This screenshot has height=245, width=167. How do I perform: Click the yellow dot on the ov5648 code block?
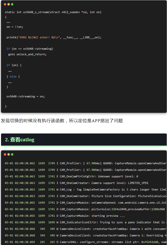pos(9,4)
